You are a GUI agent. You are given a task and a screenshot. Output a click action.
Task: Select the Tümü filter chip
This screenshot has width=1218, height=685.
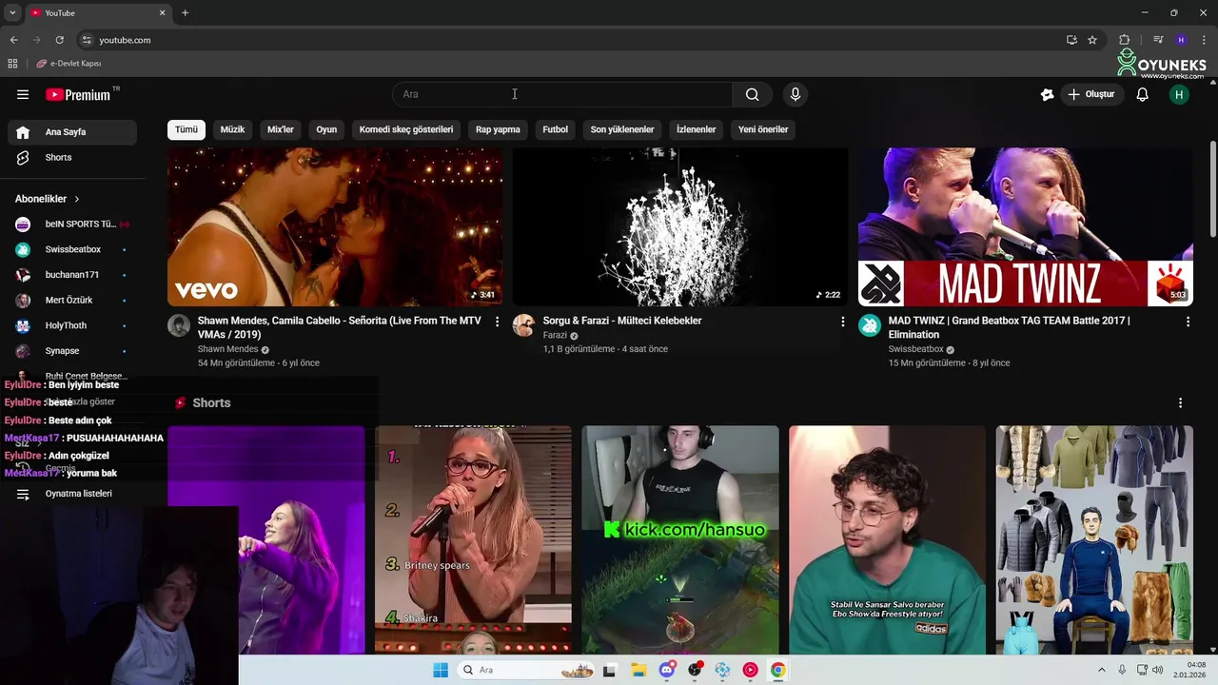187,129
